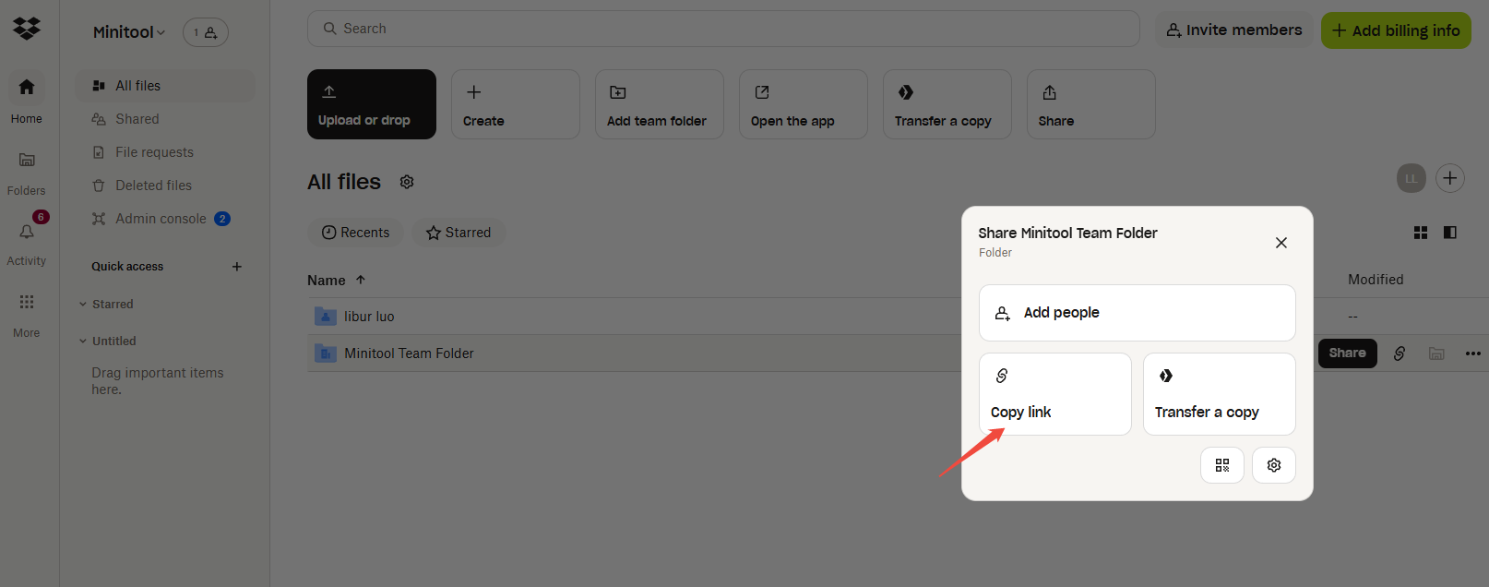Toggle the details side panel icon

coord(1450,233)
